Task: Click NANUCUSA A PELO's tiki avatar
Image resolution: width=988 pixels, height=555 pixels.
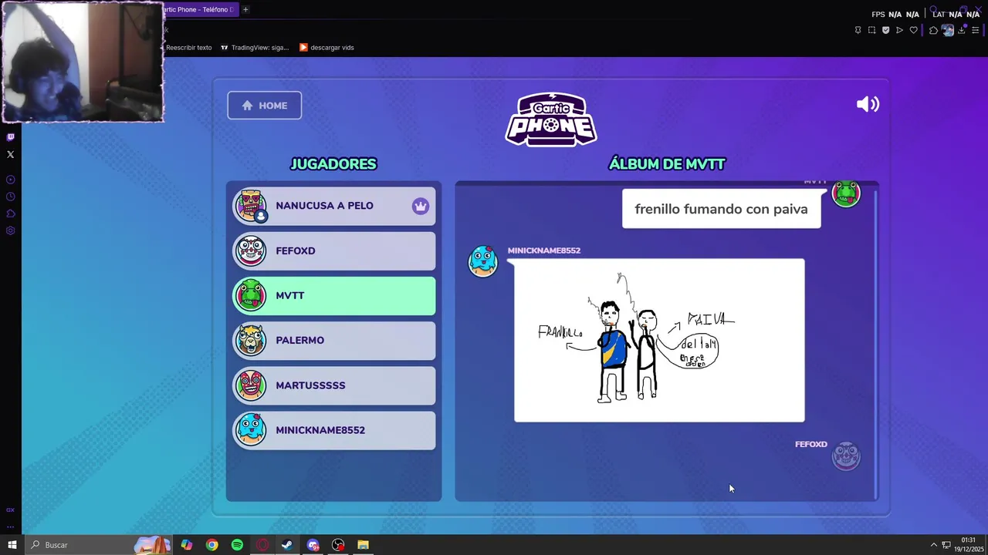Action: (250, 206)
